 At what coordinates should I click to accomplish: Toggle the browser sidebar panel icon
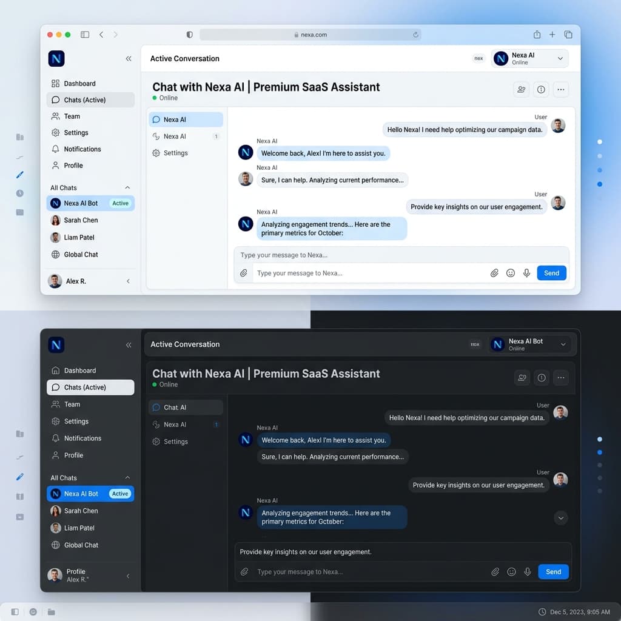(85, 35)
